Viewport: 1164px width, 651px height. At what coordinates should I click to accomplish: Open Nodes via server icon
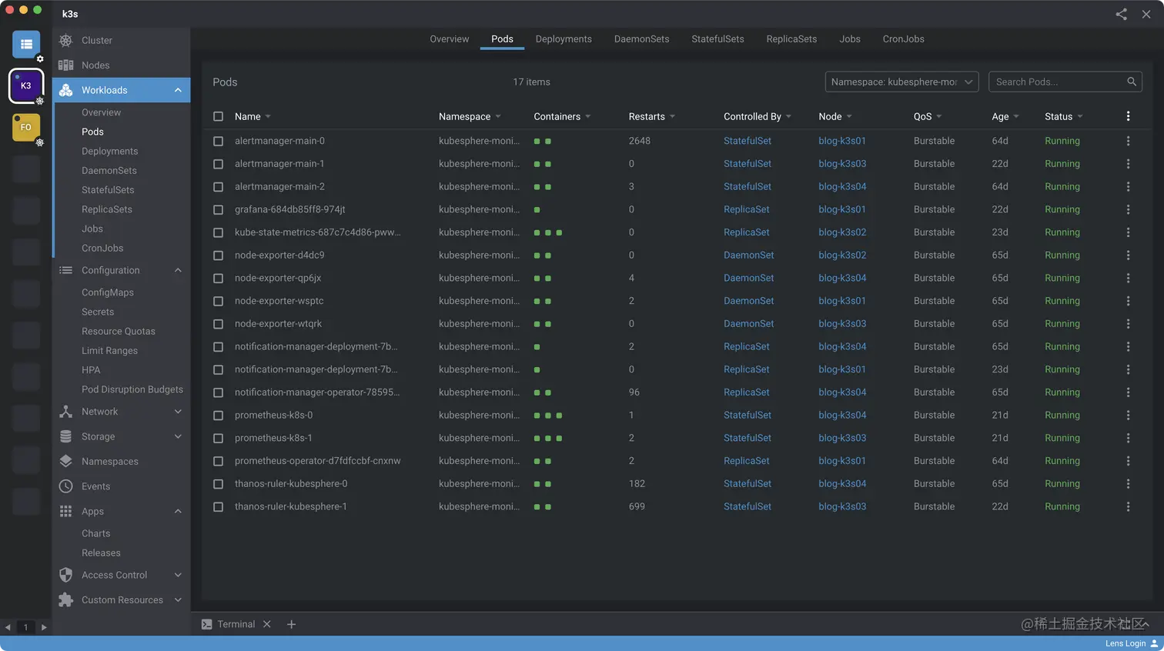tap(66, 65)
